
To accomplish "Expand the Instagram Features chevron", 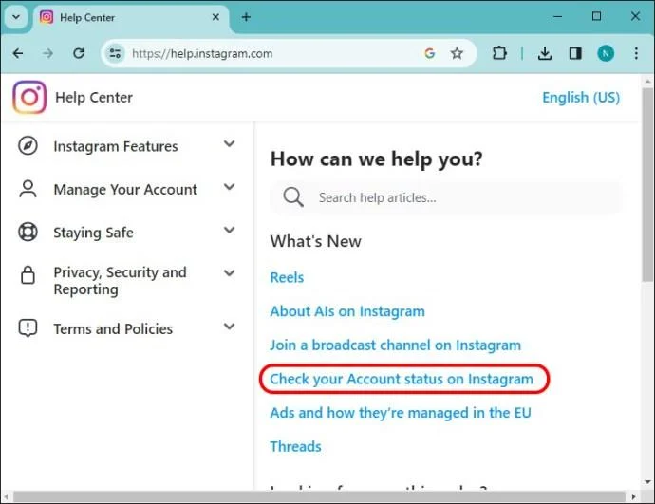I will coord(230,144).
